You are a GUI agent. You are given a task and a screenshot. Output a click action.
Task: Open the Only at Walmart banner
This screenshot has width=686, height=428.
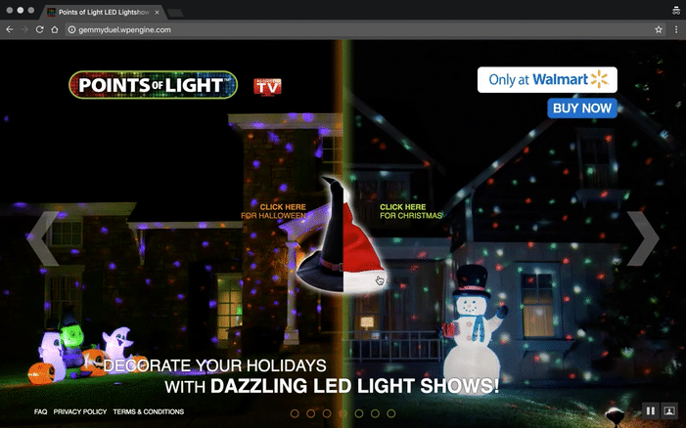[x=547, y=79]
